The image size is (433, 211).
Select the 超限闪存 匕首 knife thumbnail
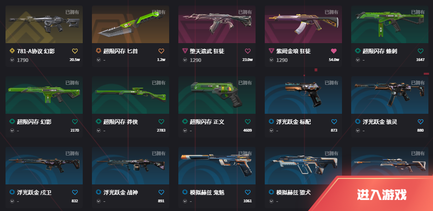(131, 24)
